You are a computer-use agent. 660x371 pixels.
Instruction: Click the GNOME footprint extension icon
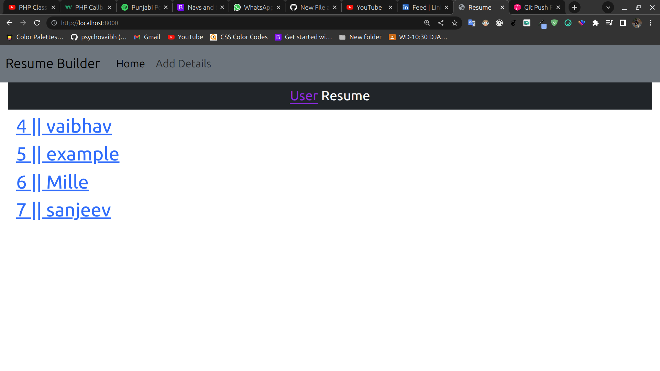[513, 23]
